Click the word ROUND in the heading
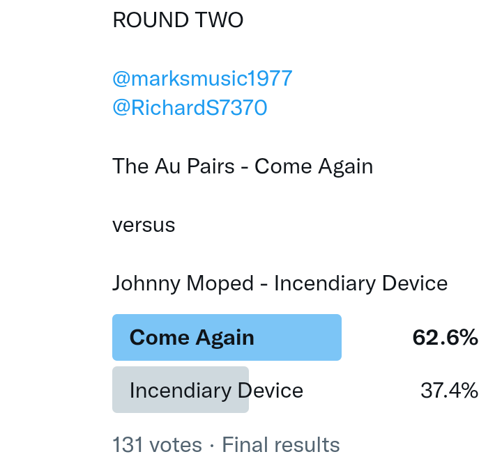The image size is (502, 468). 144,21
